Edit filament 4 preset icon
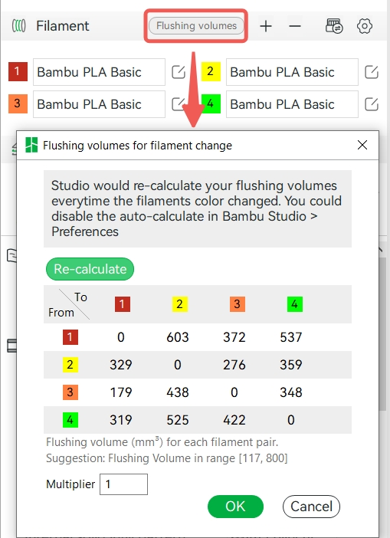 point(372,104)
